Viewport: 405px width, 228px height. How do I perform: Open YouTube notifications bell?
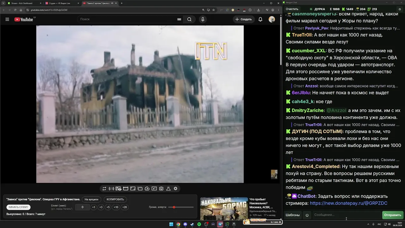click(x=260, y=19)
